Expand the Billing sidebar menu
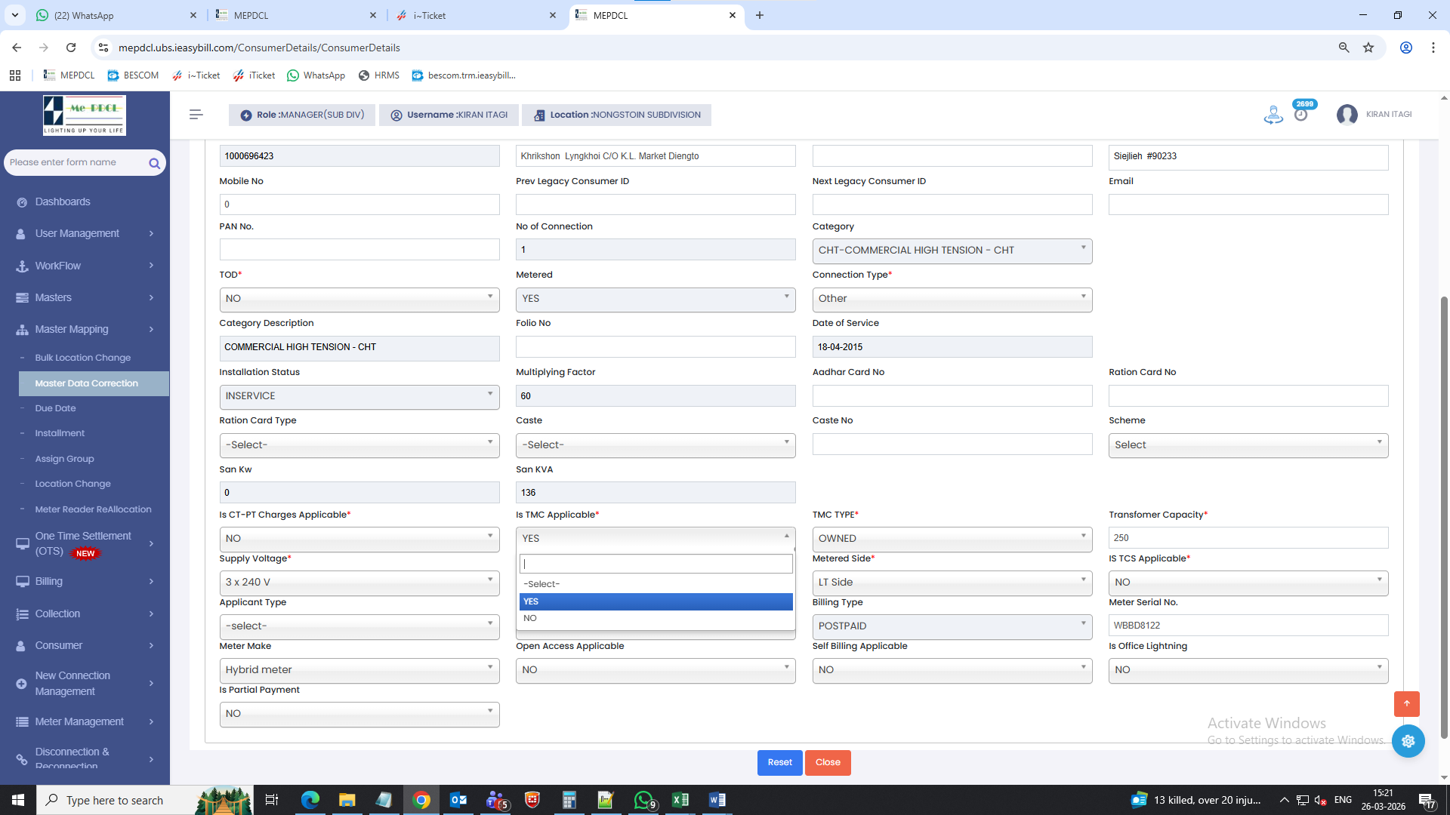Viewport: 1450px width, 815px height. [85, 581]
